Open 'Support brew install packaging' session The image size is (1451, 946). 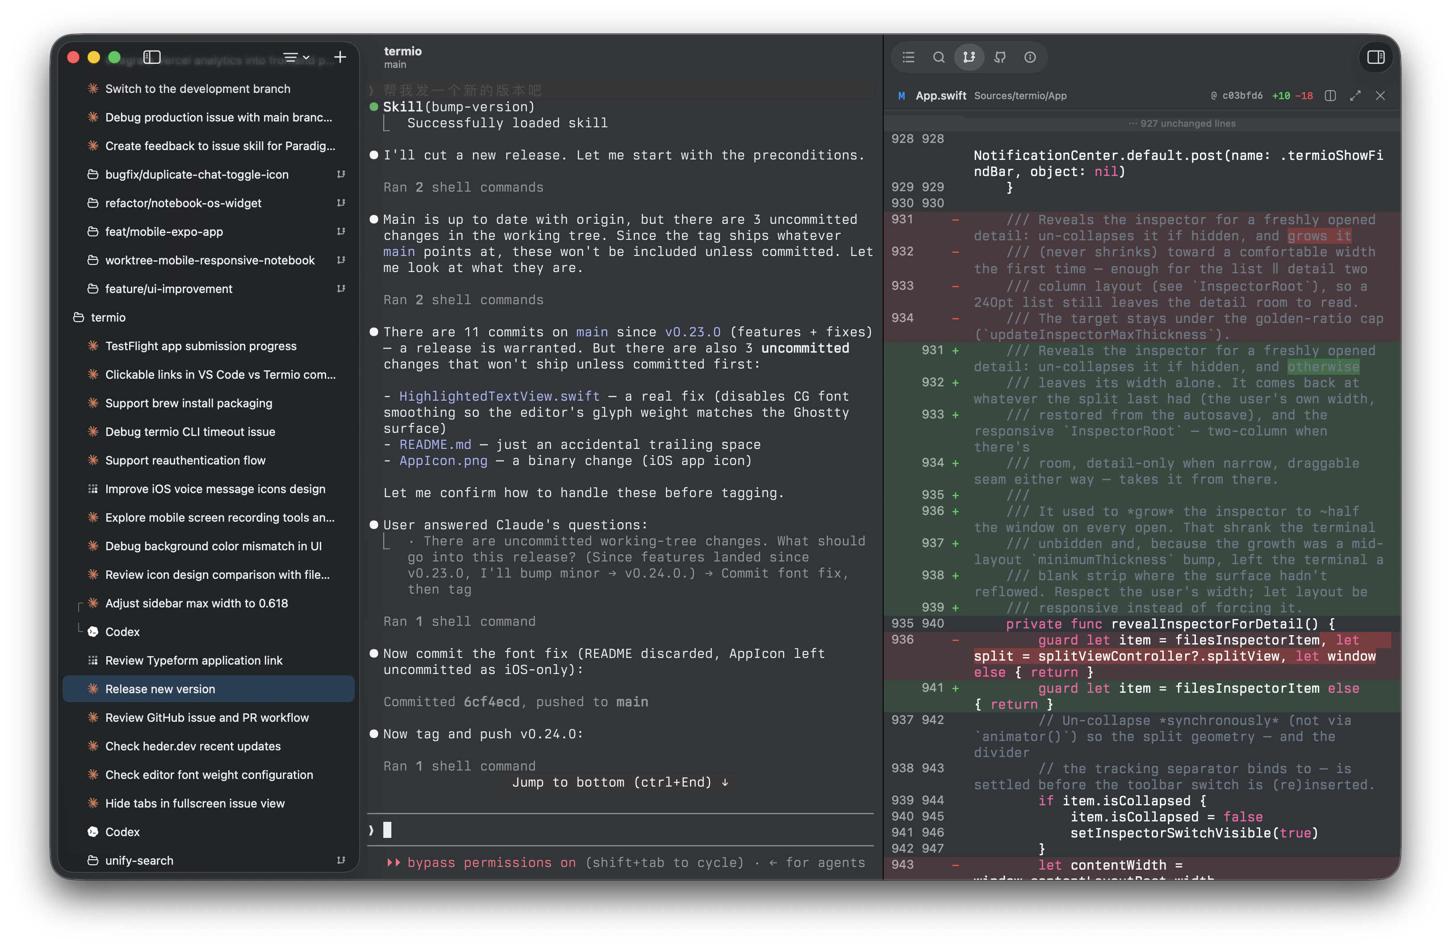(209, 403)
